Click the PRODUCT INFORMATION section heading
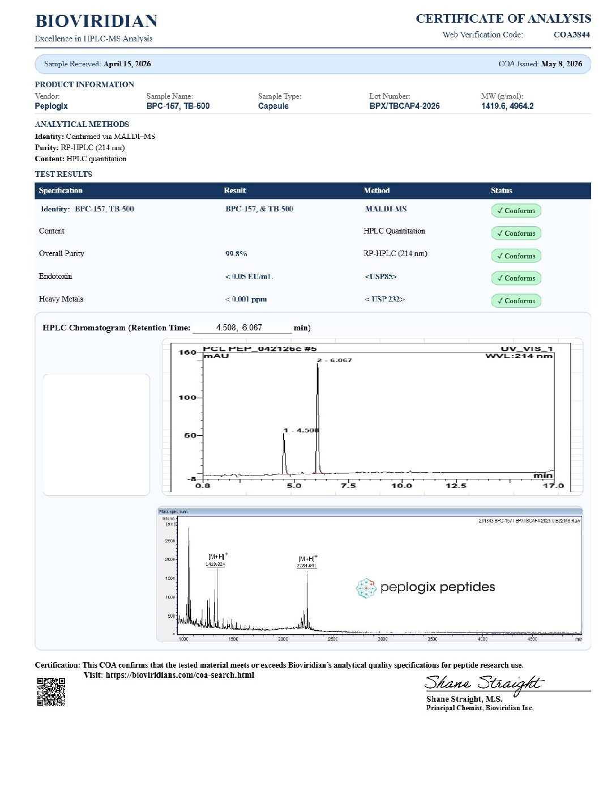616x798 pixels. pos(84,84)
